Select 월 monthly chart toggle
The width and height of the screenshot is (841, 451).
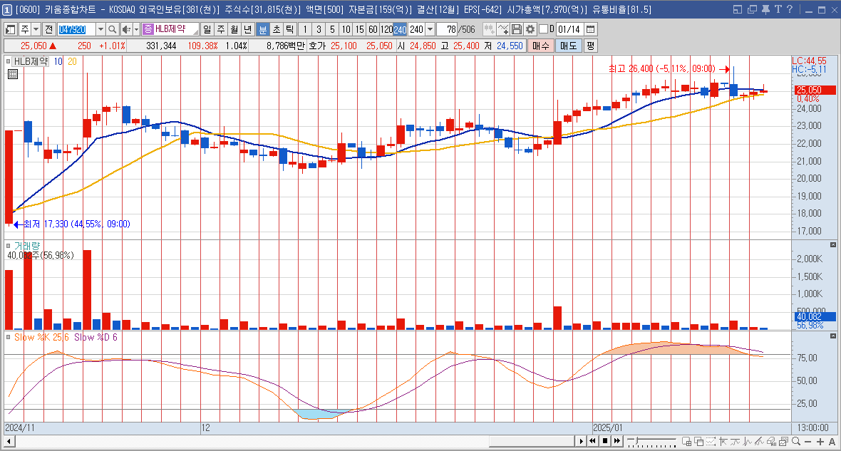coord(234,29)
